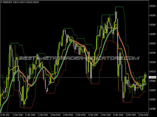The width and height of the screenshot is (157, 117).
Task: Click the 0.92160 price scale label
Action: click(x=153, y=62)
